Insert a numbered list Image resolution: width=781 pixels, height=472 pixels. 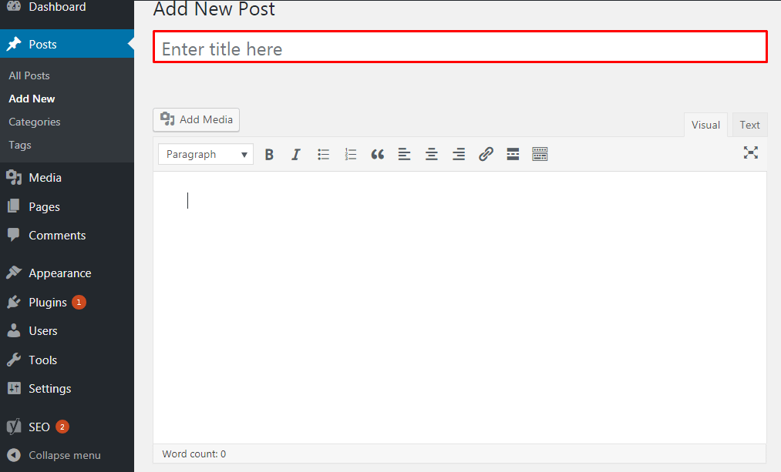[350, 154]
